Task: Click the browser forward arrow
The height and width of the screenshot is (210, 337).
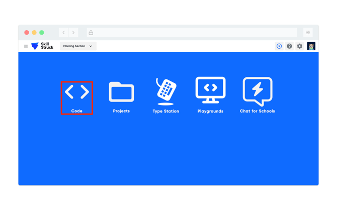Action: click(x=73, y=33)
